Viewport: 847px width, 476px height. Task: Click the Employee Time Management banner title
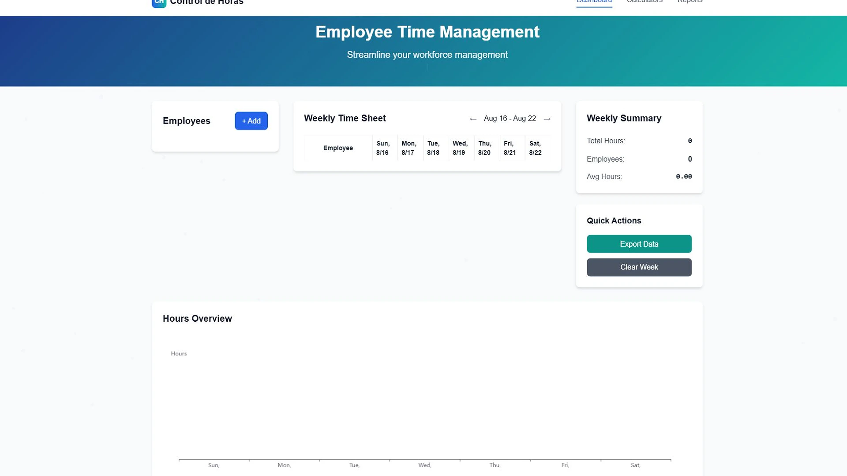coord(427,32)
